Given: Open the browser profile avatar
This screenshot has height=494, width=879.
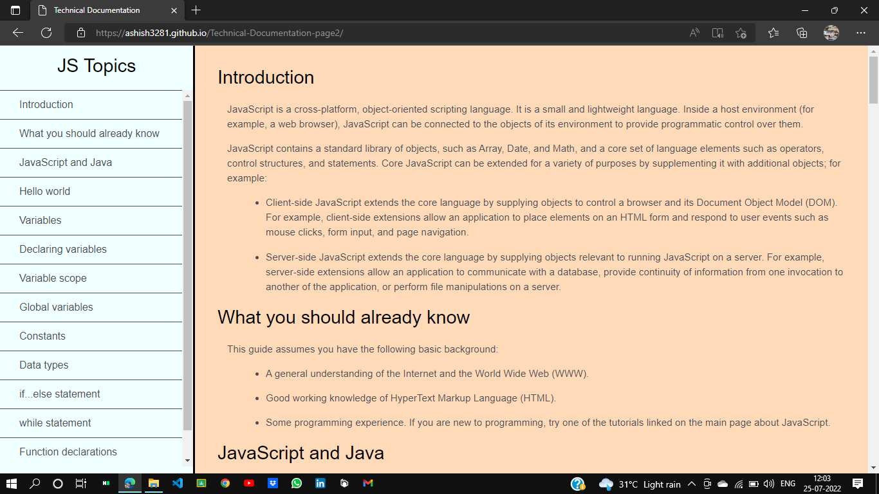Looking at the screenshot, I should click(831, 32).
